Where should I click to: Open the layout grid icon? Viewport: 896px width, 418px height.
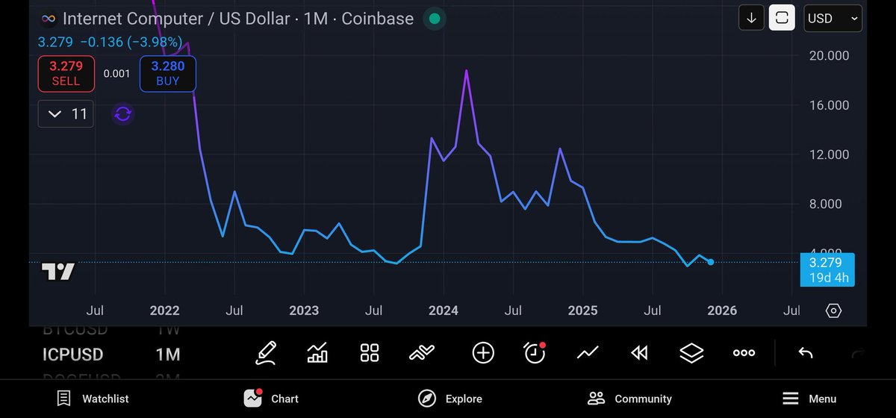point(370,353)
